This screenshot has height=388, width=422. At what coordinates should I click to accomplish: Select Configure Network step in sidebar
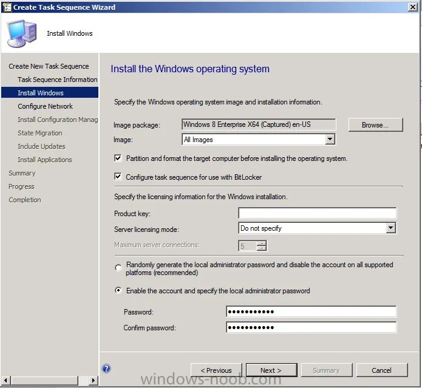(x=45, y=106)
